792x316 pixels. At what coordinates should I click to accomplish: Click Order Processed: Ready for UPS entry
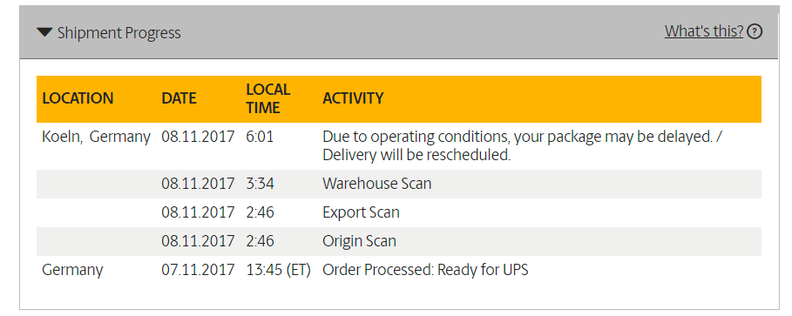pos(425,270)
